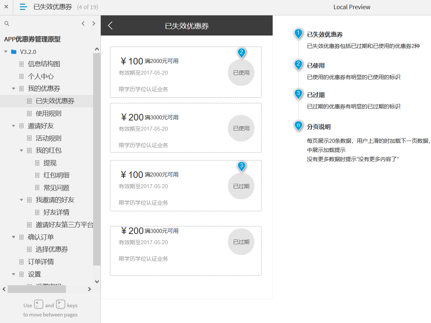This screenshot has height=323, width=431.
Task: Select note pin 2 beside 已使用 heading
Action: click(298, 64)
